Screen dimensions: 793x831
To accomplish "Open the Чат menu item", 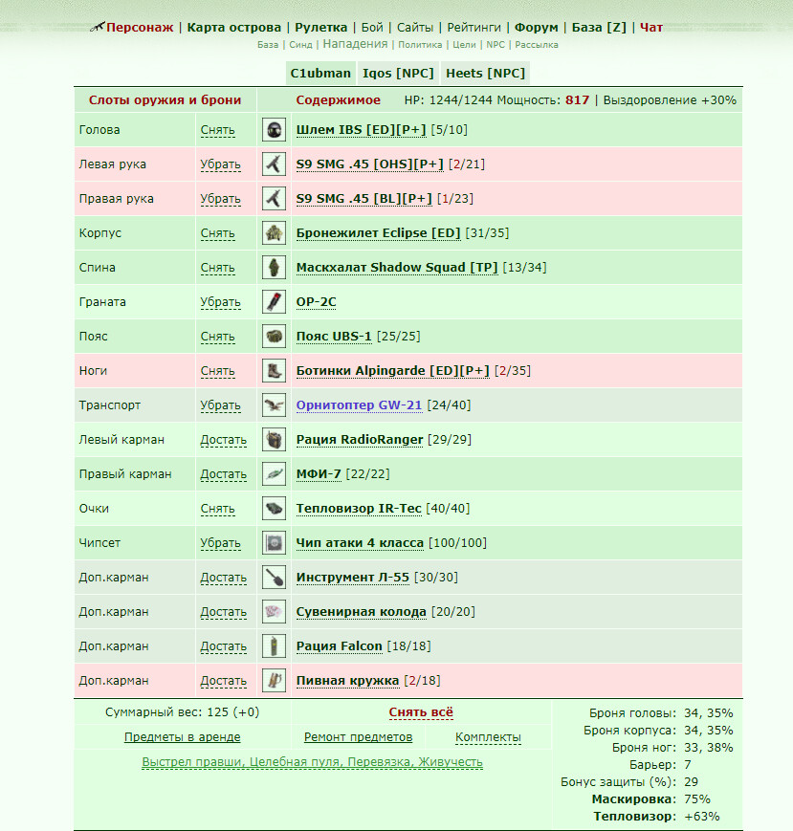I will point(650,28).
